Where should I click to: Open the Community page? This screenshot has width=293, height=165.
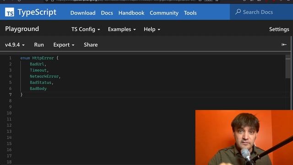coord(164,13)
